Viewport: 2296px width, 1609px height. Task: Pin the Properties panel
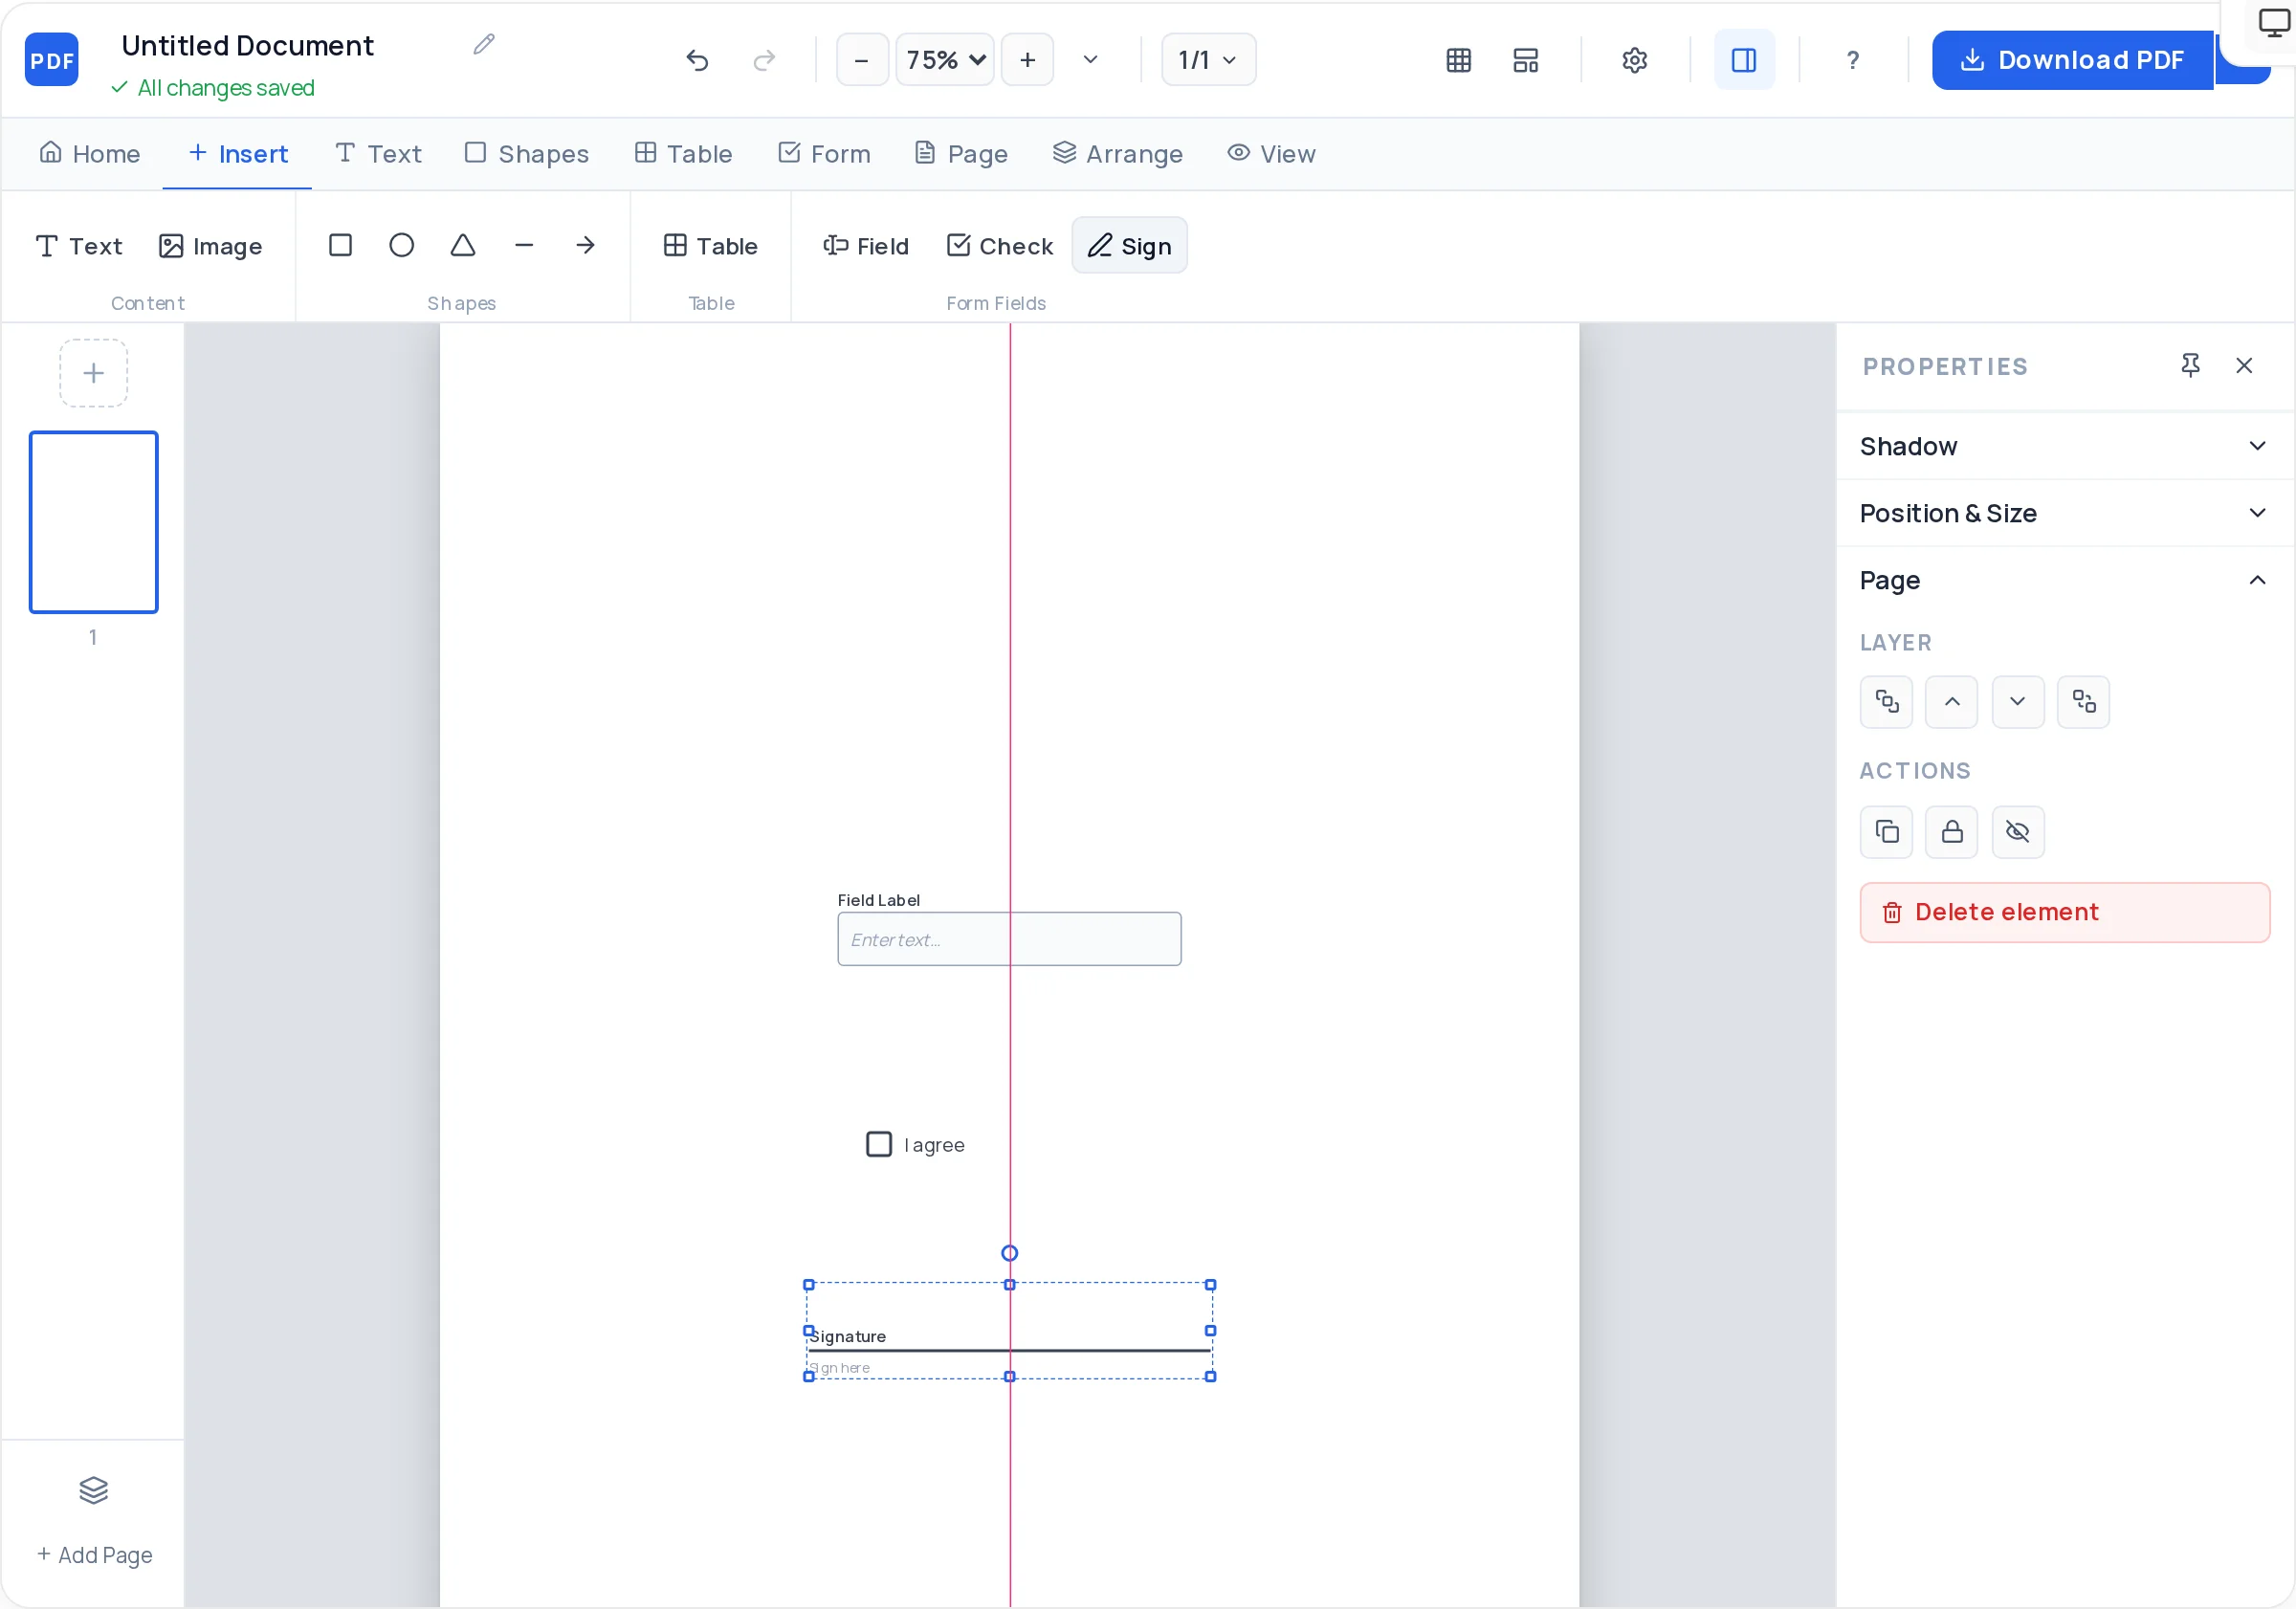[x=2190, y=366]
